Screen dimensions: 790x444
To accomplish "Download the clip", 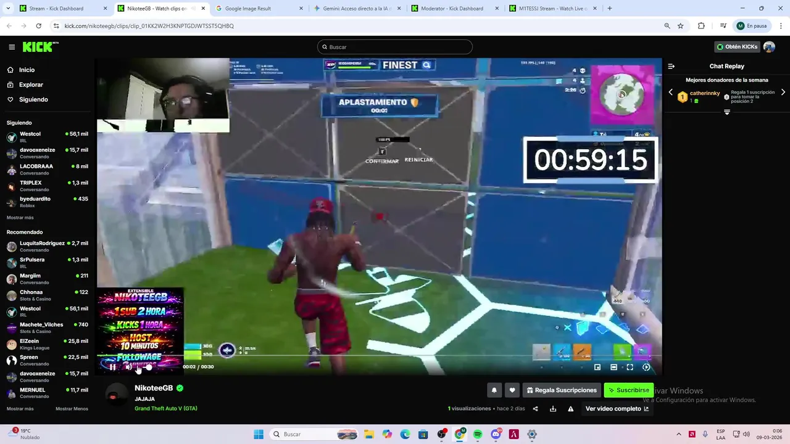I will tap(553, 409).
